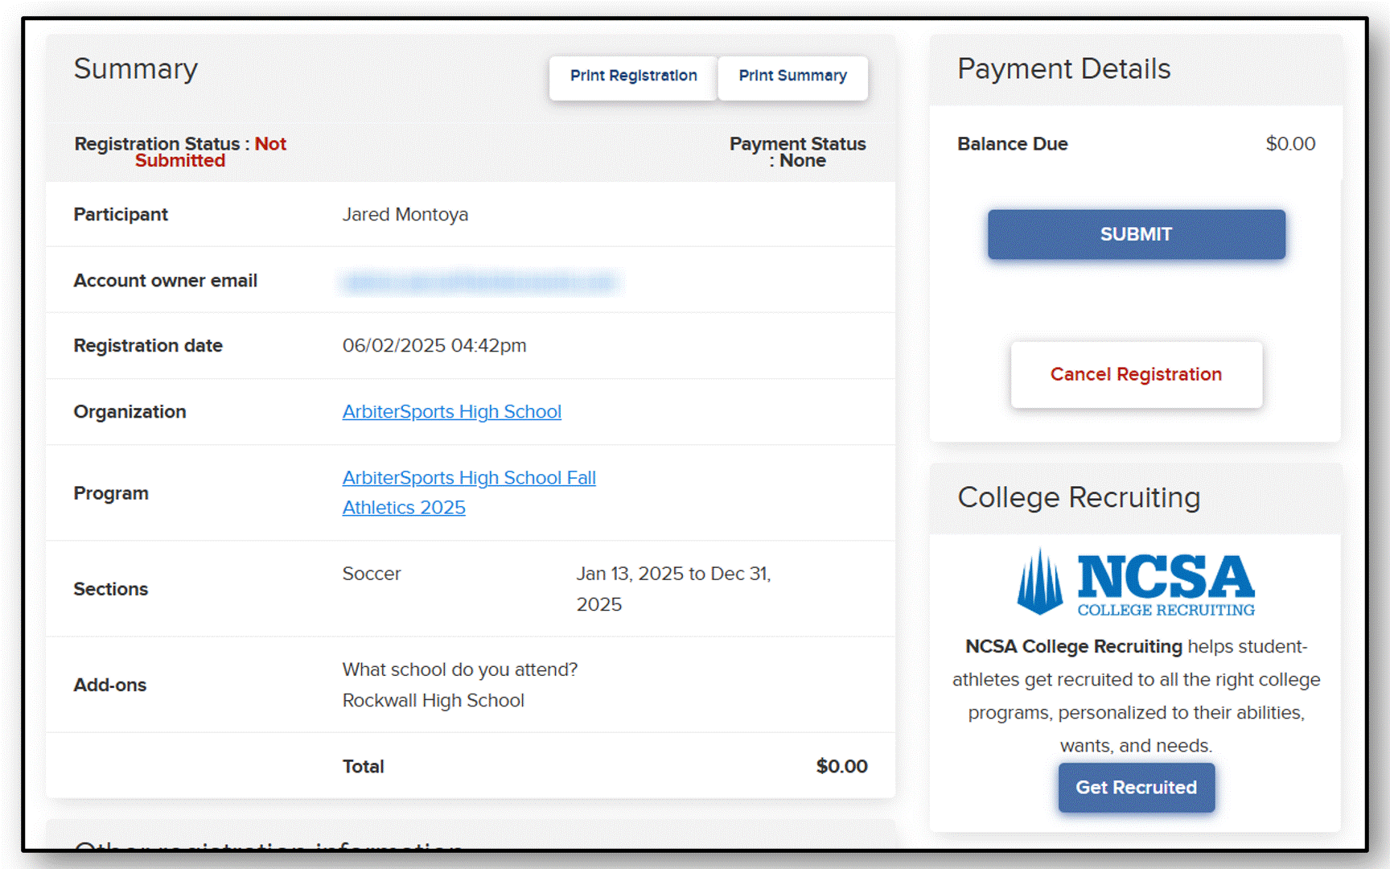Click the Program row label
This screenshot has height=869, width=1390.
click(x=111, y=493)
